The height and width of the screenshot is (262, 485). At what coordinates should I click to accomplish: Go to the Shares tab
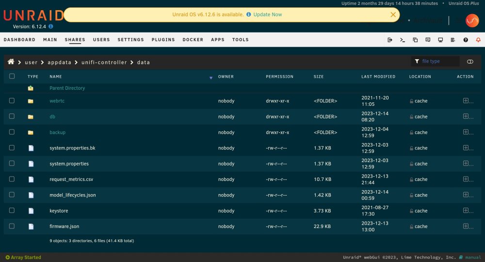tap(75, 40)
